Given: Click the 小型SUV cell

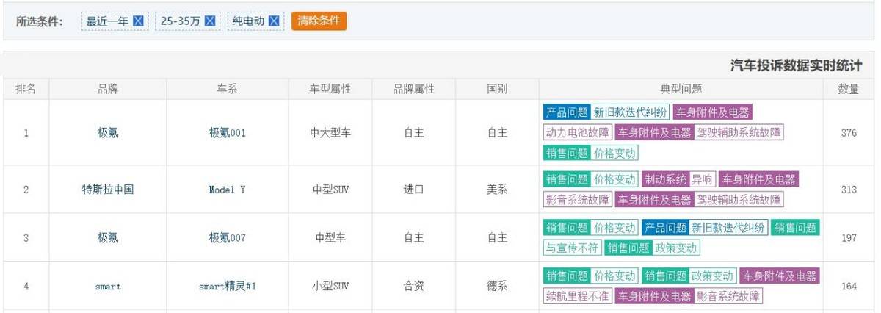Looking at the screenshot, I should coord(330,287).
